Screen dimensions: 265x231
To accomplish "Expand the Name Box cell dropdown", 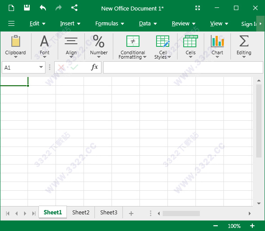I will 41,67.
